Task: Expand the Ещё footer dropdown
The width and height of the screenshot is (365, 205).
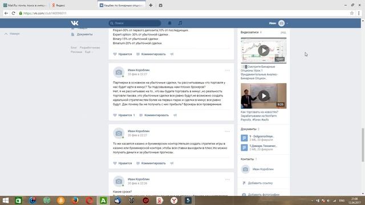Action: point(89,52)
